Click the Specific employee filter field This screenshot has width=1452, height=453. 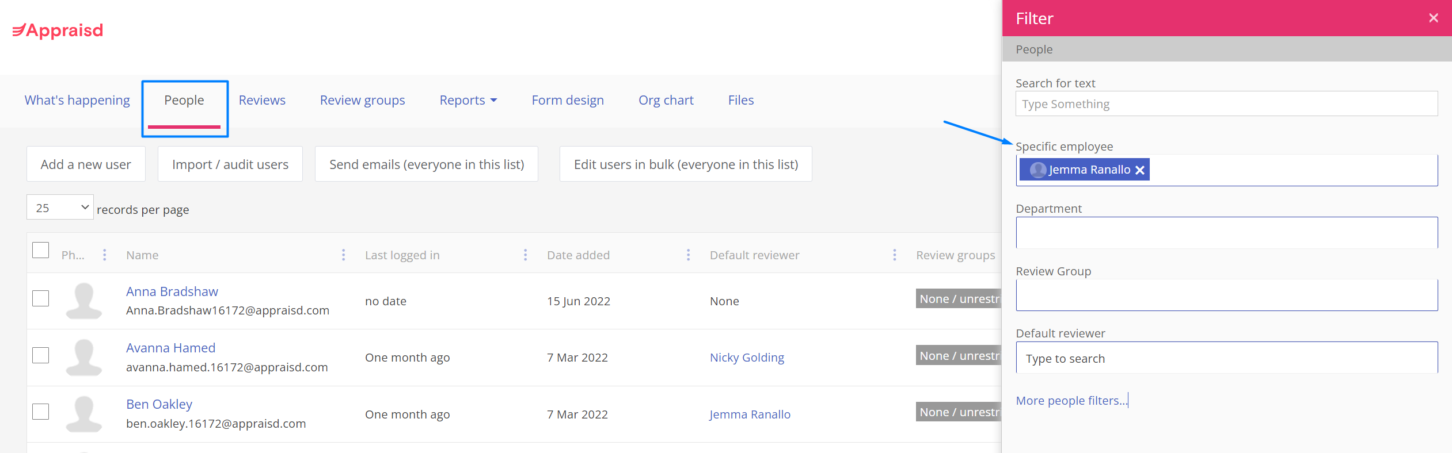tap(1226, 170)
